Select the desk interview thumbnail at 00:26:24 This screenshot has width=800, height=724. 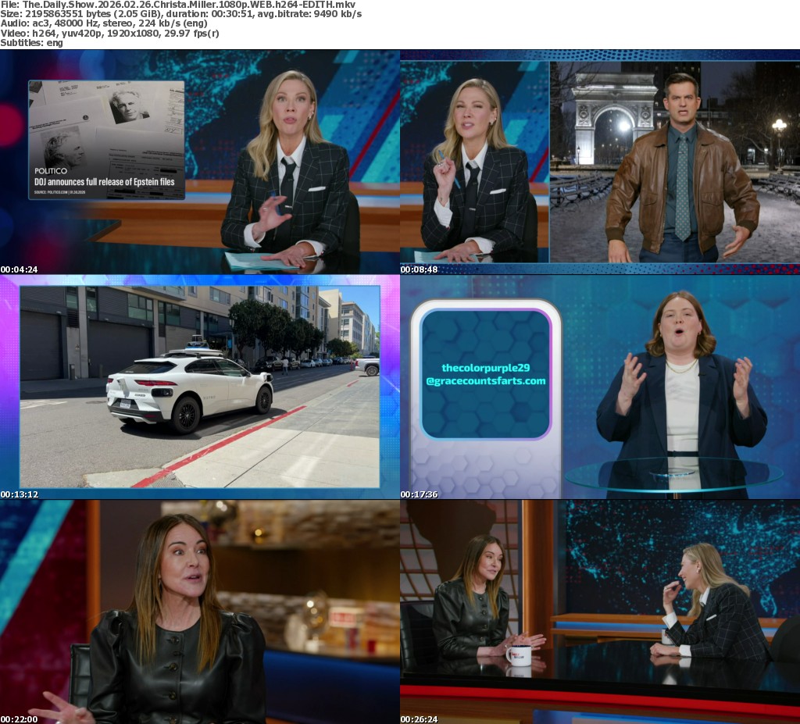tap(600, 612)
